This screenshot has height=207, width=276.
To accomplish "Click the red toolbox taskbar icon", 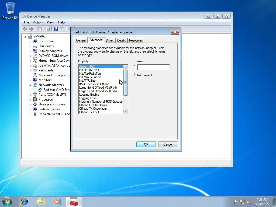I will (74, 202).
